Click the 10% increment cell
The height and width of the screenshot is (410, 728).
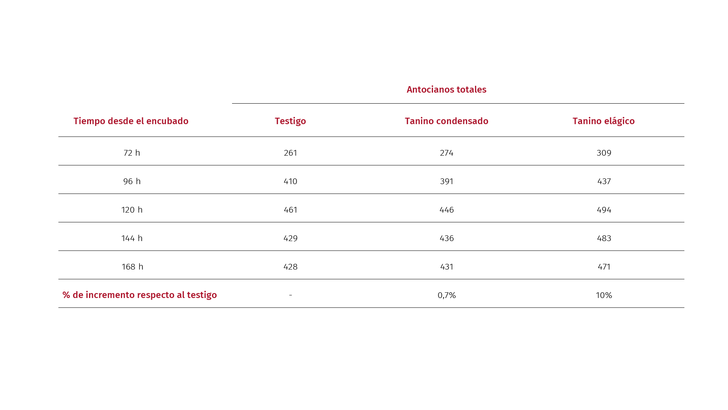pos(604,295)
